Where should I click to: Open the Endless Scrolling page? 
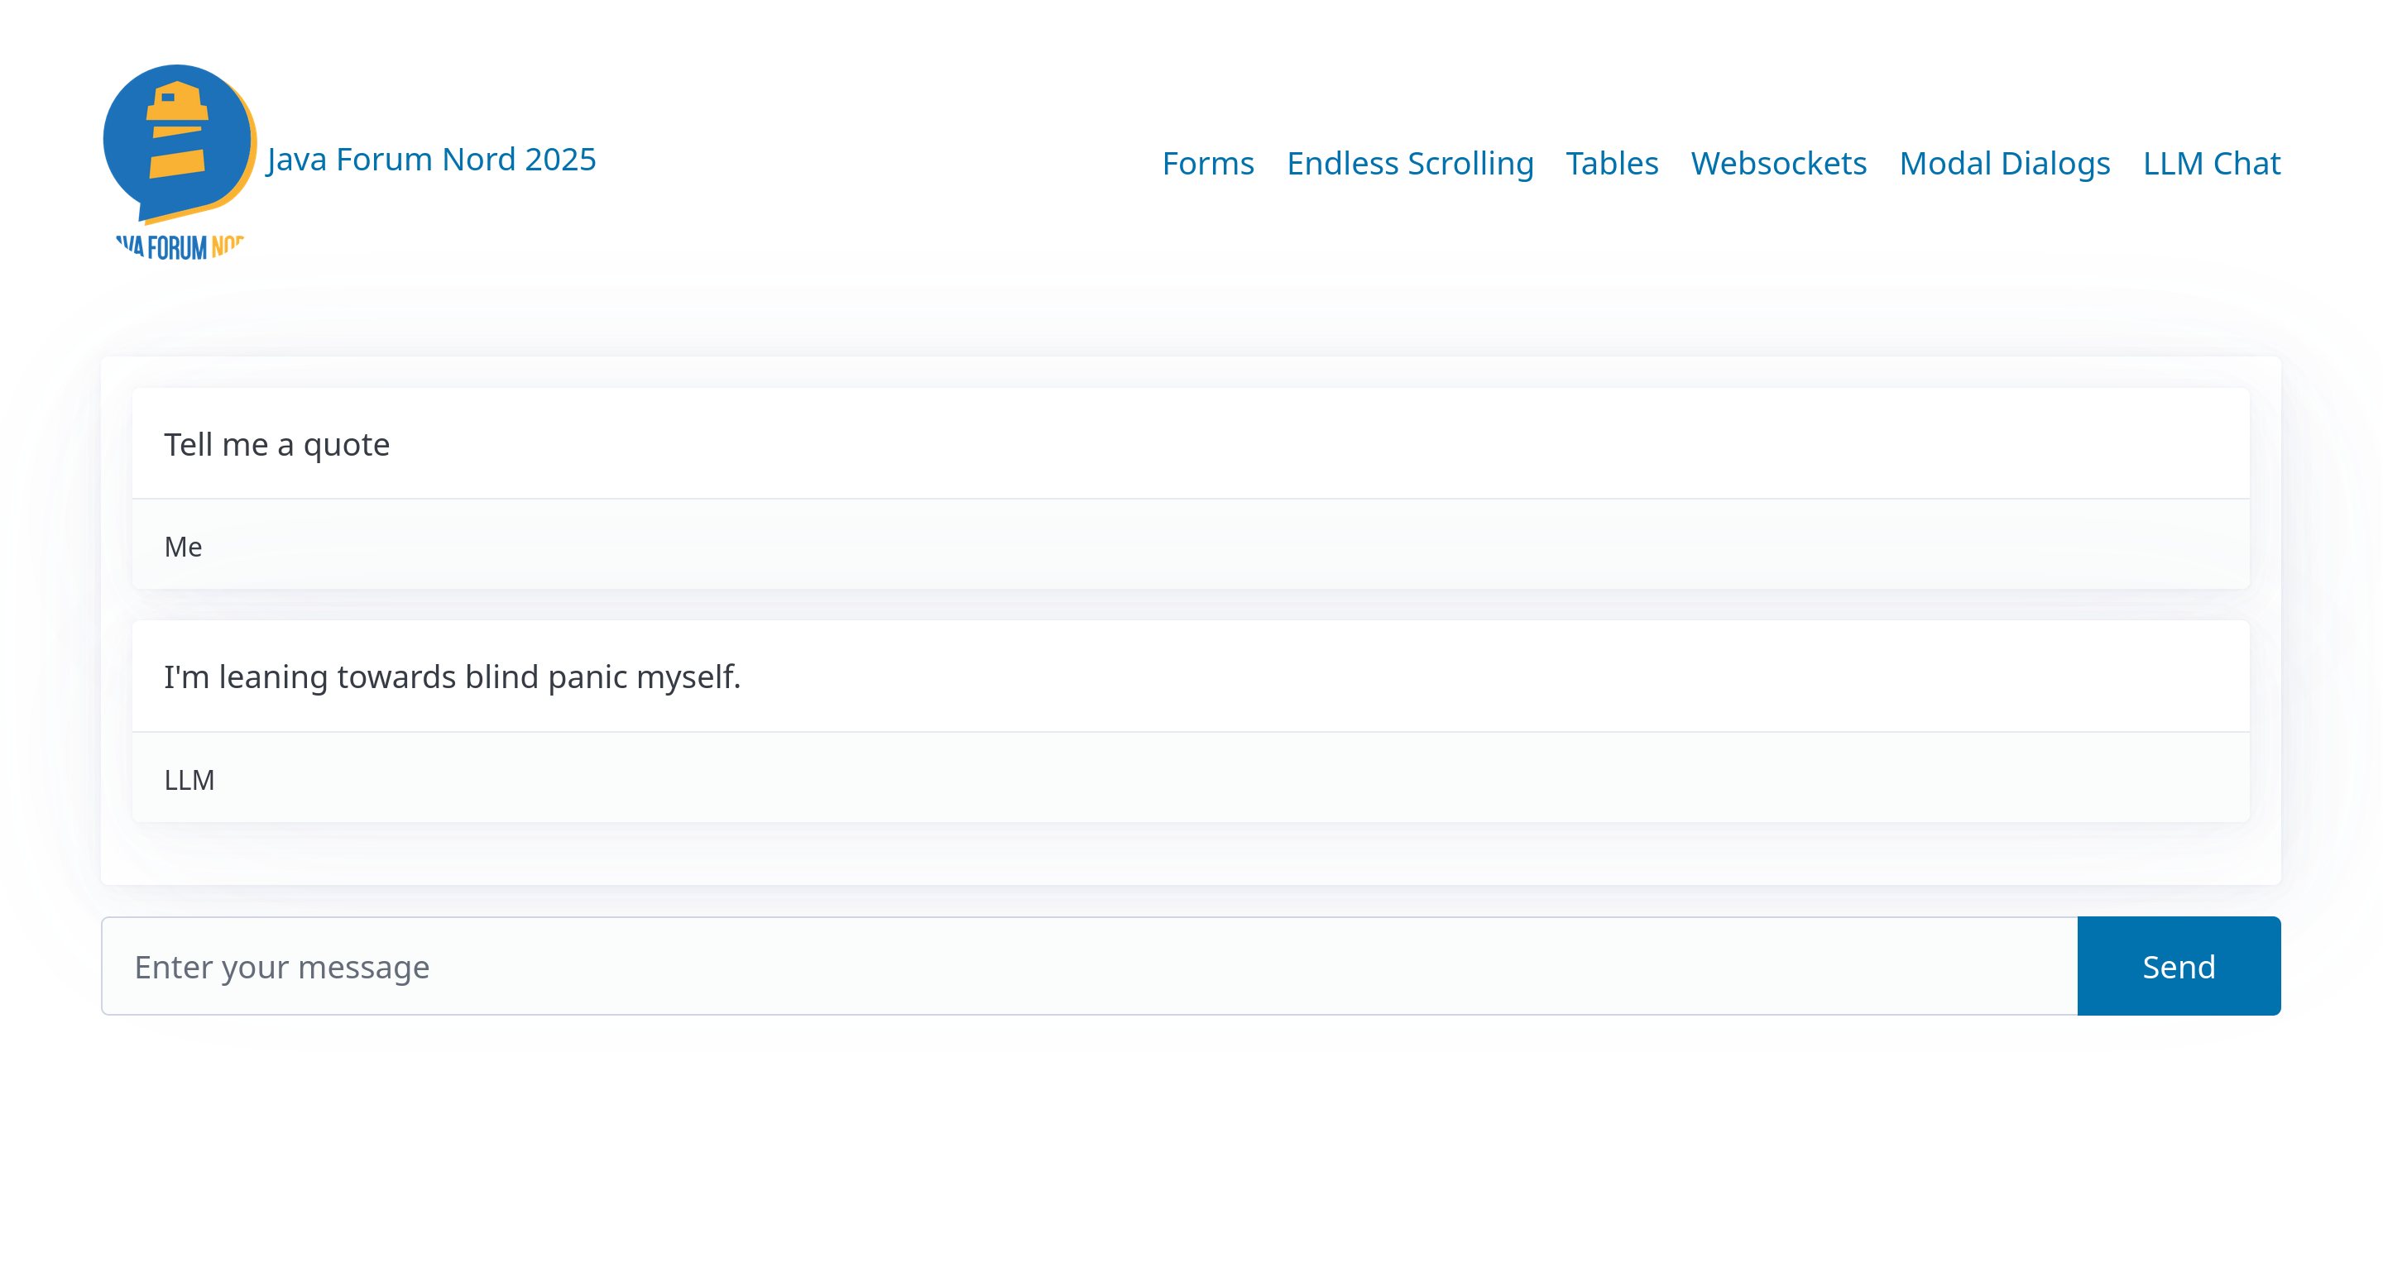point(1410,163)
